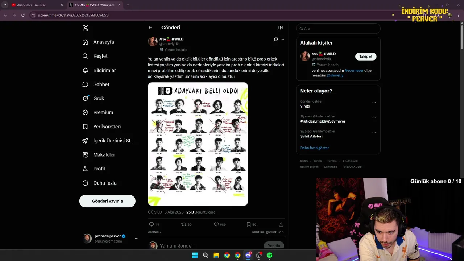Open Mei's profile avatar on the post
The width and height of the screenshot is (464, 261).
tap(153, 41)
